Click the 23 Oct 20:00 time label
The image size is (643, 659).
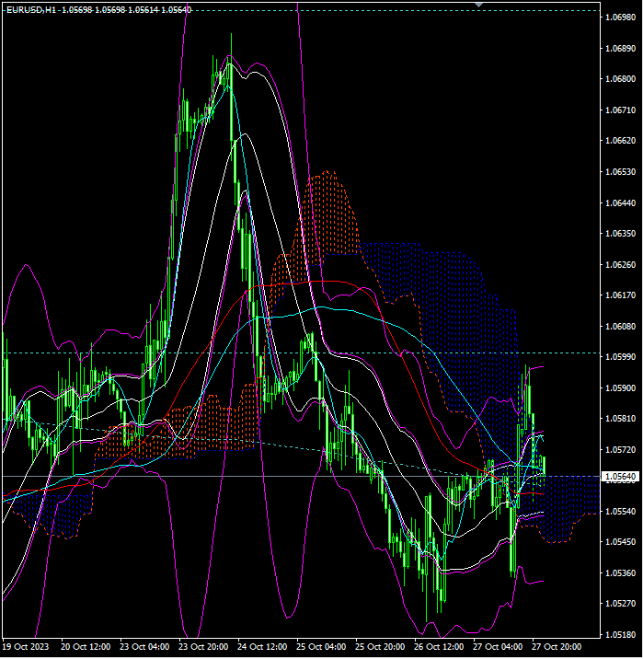[203, 647]
